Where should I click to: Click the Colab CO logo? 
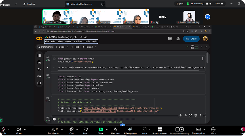pyautogui.click(x=39, y=38)
